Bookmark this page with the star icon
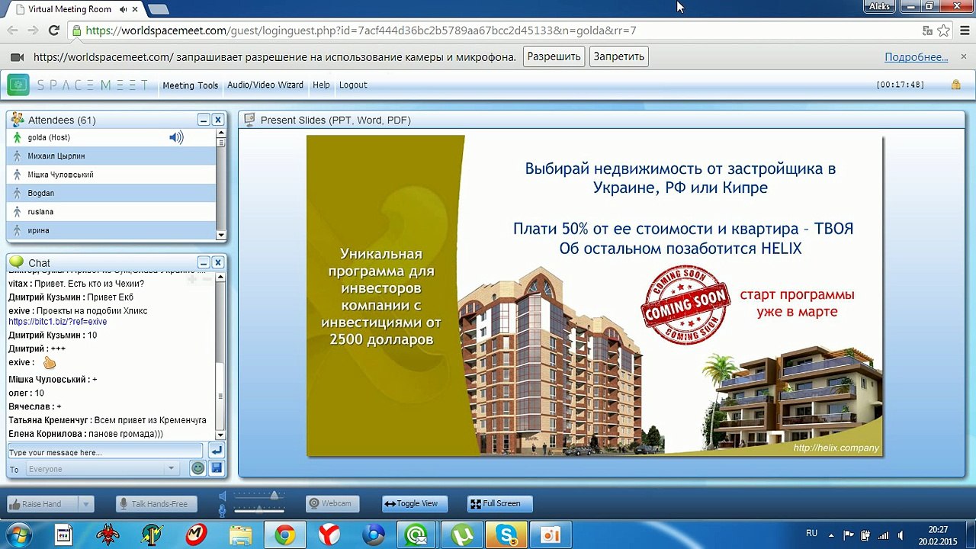976x549 pixels. [x=944, y=30]
